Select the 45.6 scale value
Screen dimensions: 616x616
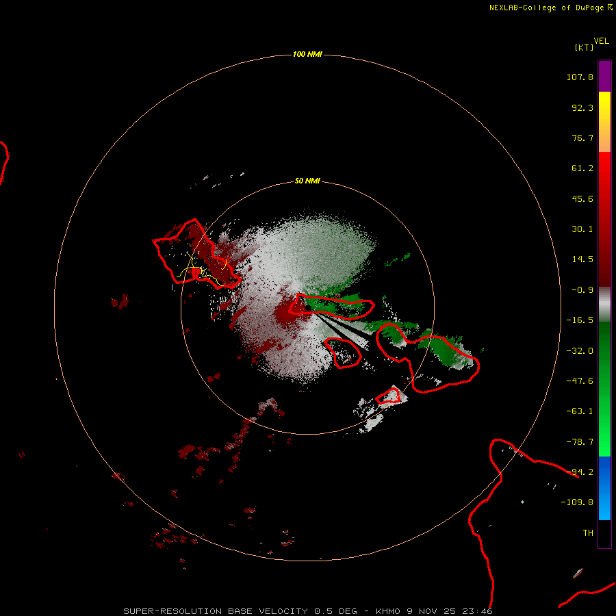point(582,198)
